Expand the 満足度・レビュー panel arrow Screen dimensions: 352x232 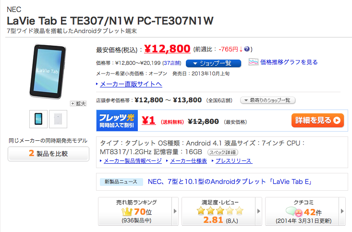(260, 211)
